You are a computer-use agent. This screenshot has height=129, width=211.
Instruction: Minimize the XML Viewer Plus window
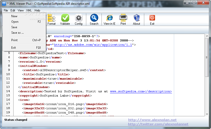187,2
